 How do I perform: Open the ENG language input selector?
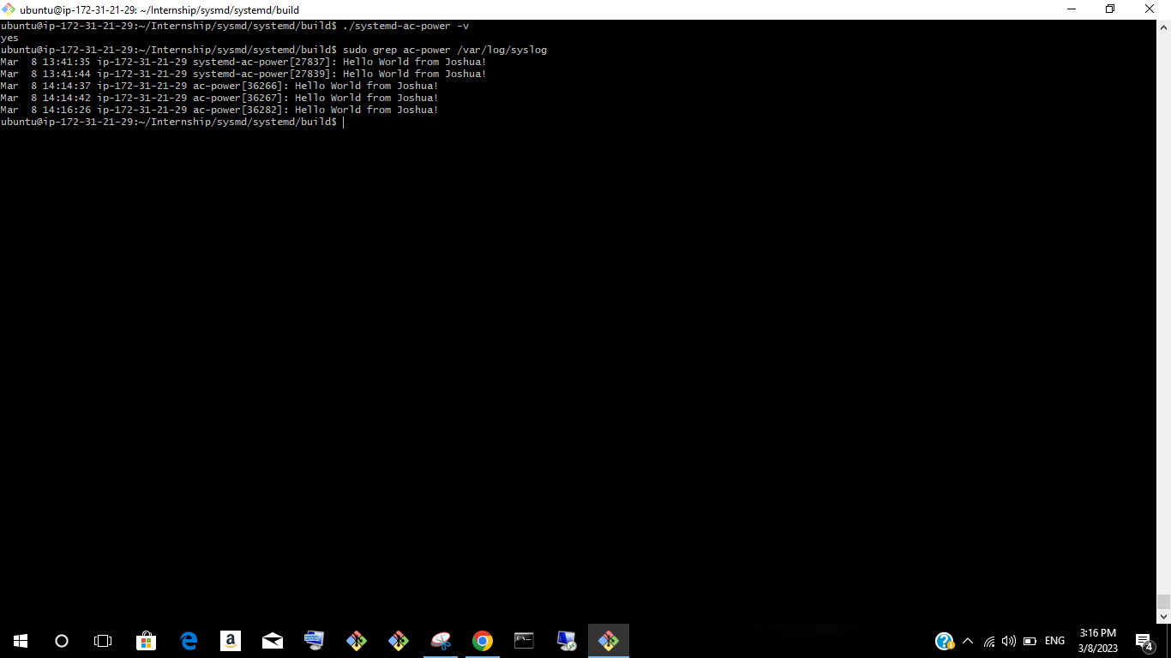[1054, 640]
